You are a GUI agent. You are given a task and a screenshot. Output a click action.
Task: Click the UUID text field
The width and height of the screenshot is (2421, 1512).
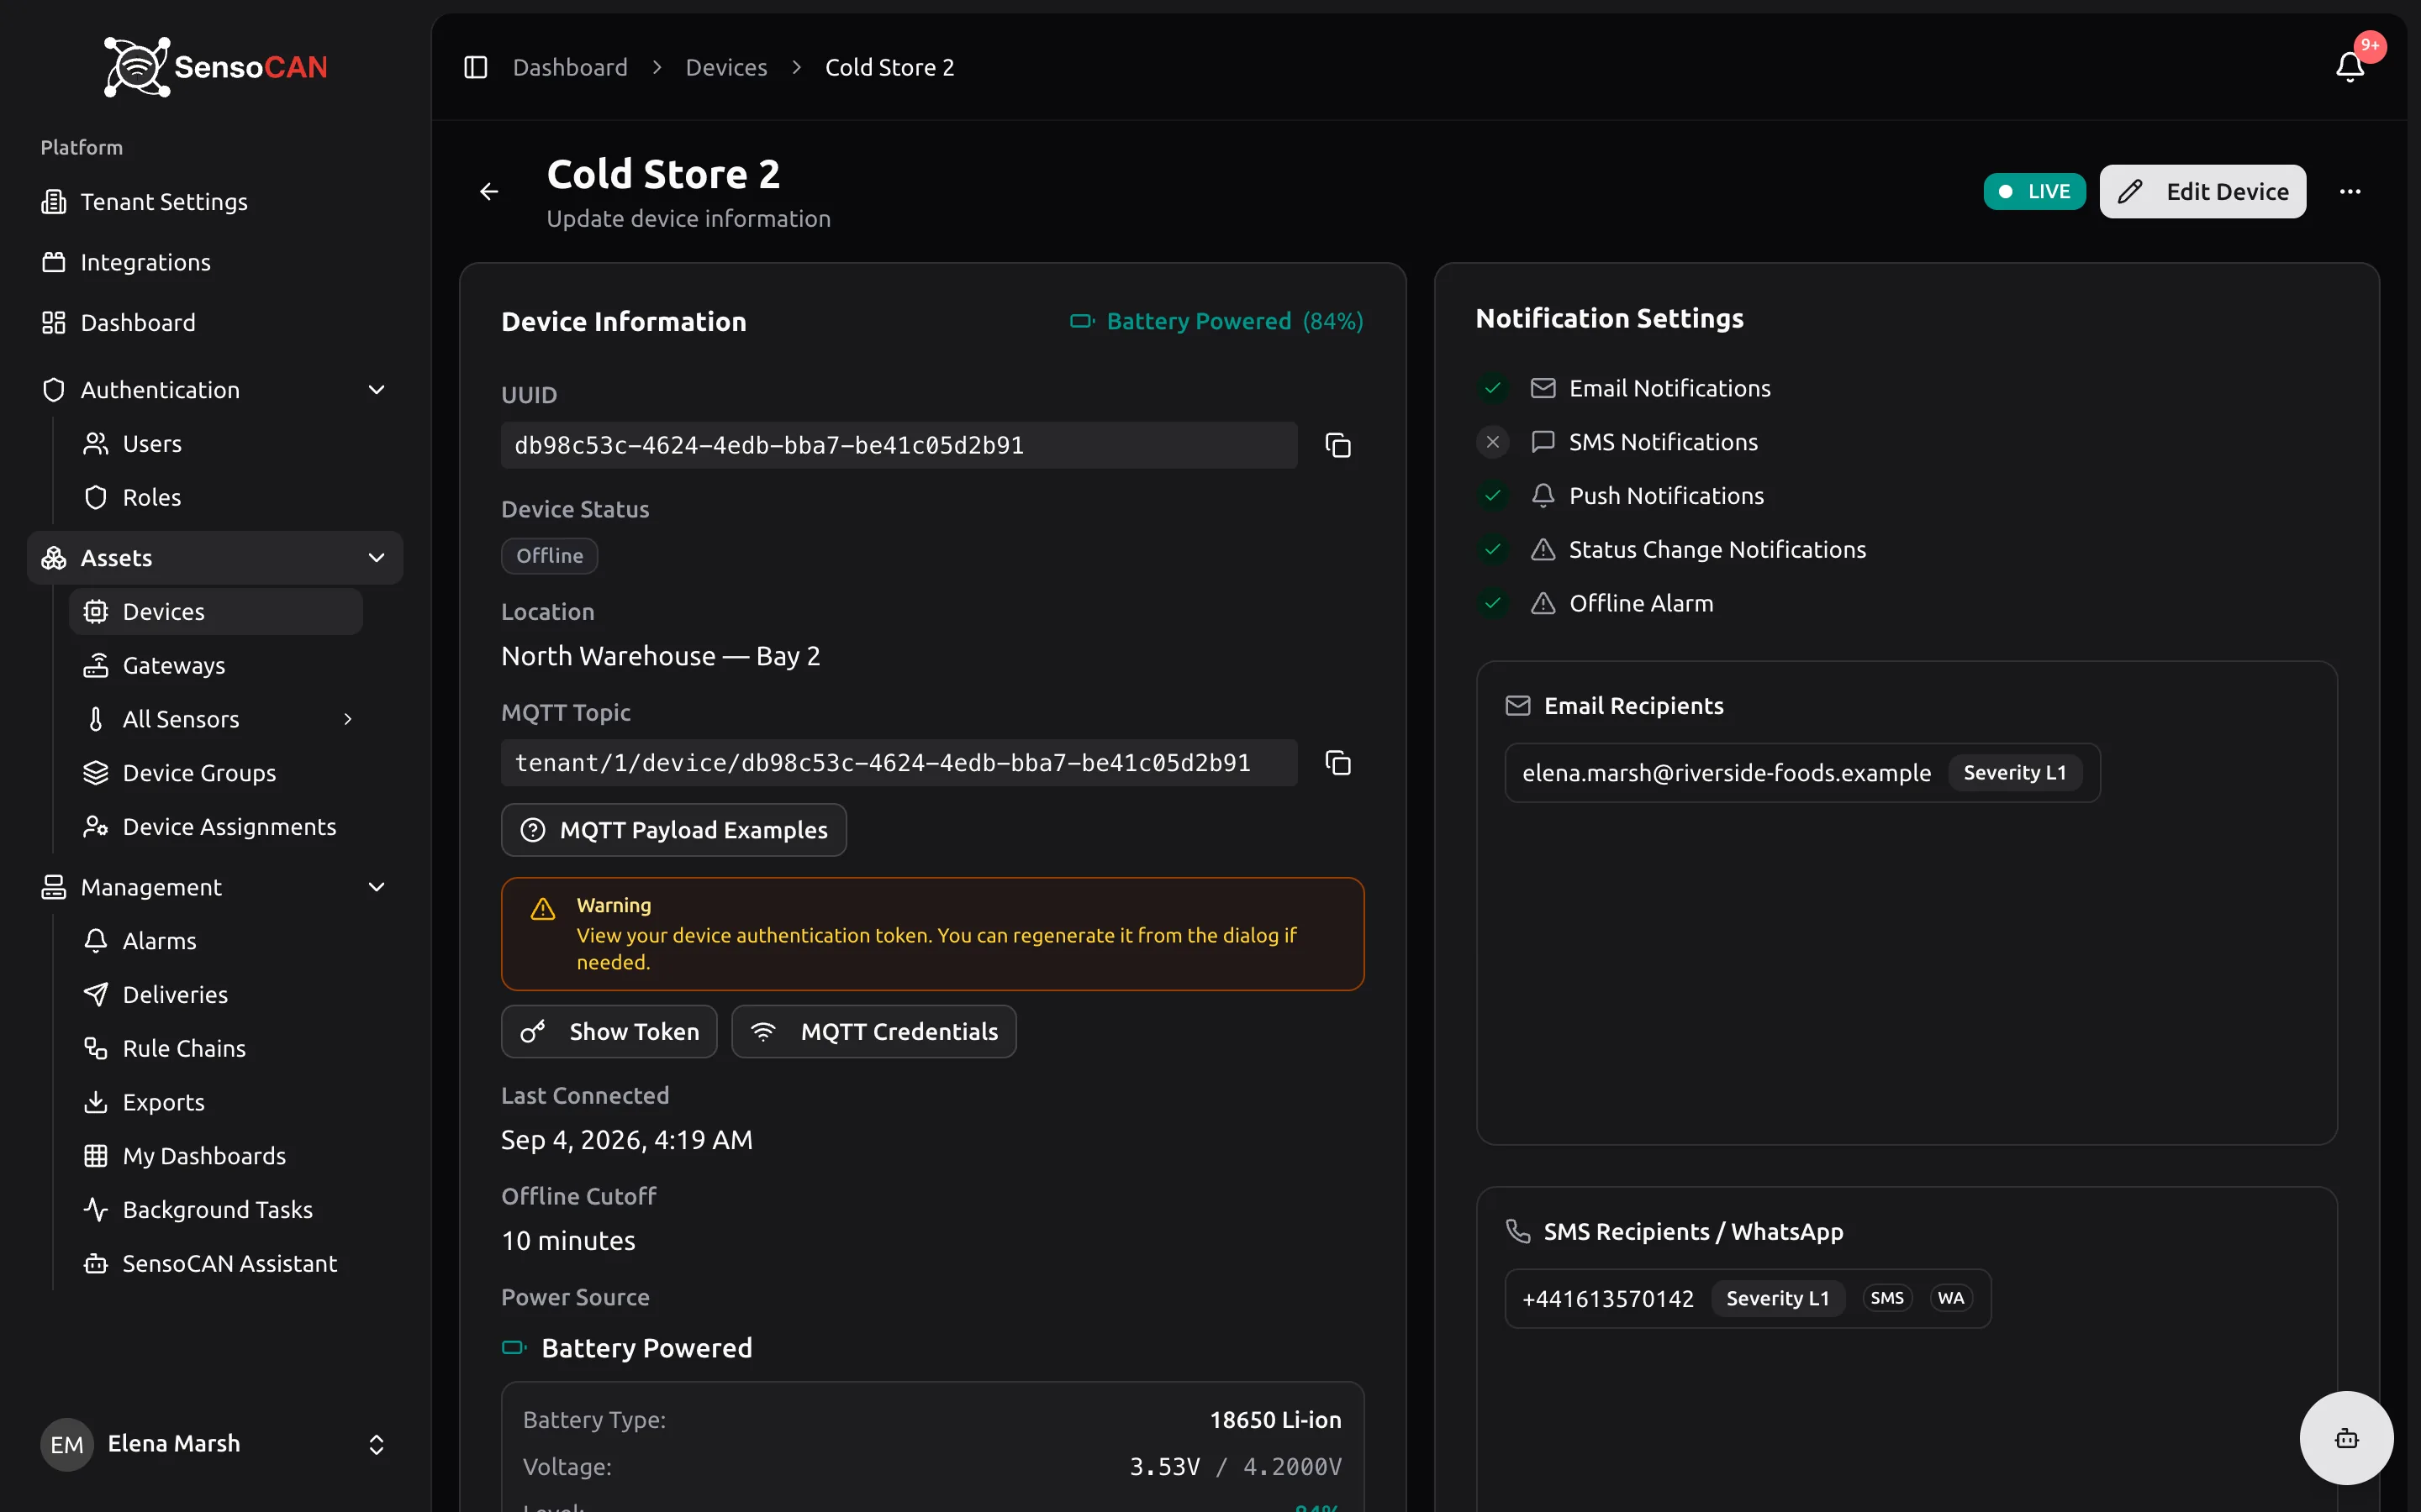point(899,445)
